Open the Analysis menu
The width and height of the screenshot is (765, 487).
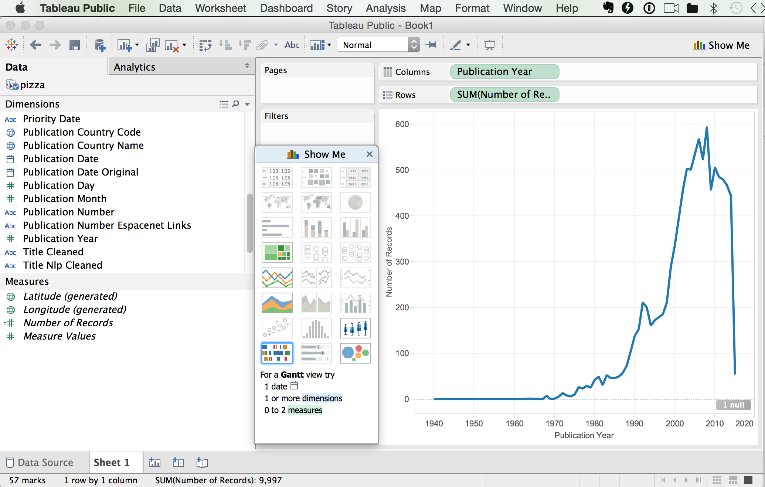point(385,8)
